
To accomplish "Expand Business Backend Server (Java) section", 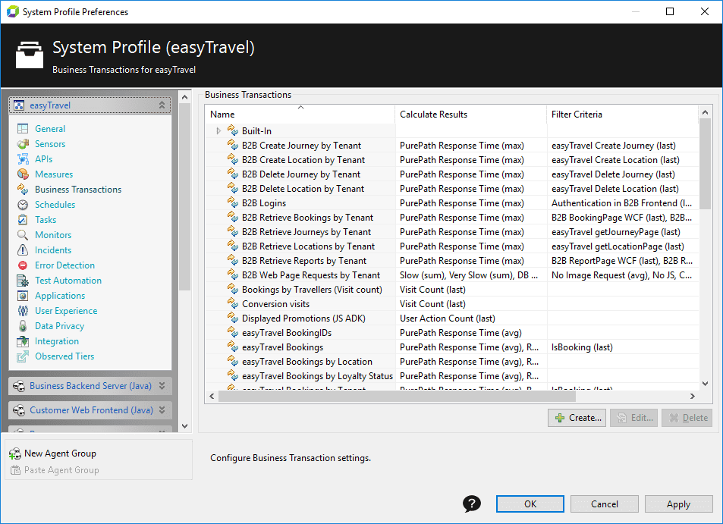I will pos(162,386).
